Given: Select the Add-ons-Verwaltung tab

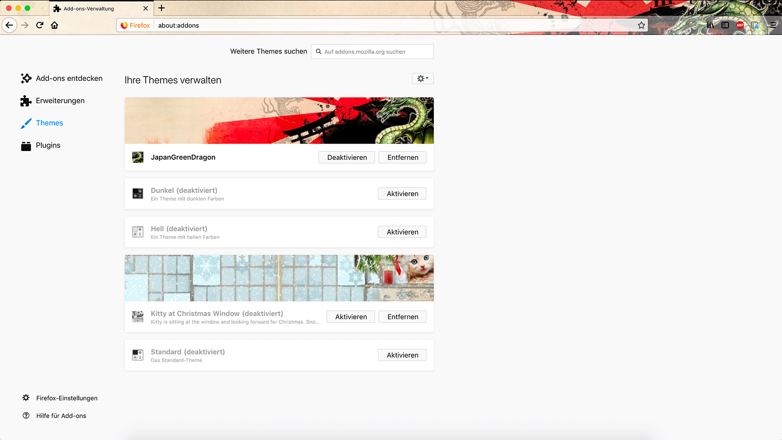Looking at the screenshot, I should [101, 8].
